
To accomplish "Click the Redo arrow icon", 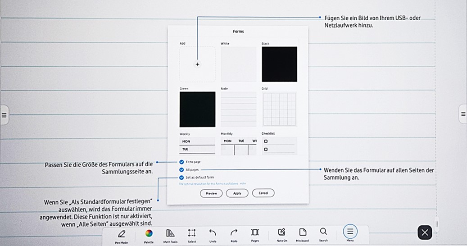I will click(x=234, y=232).
